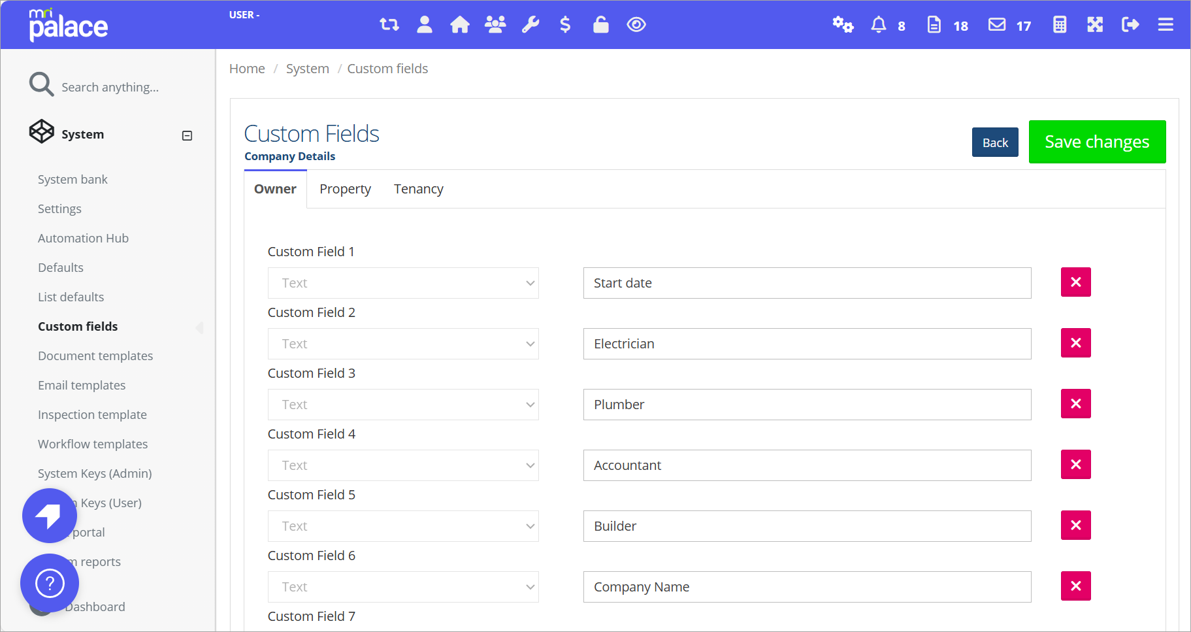1191x632 pixels.
Task: Open Custom Field 2 type dropdown
Action: pyautogui.click(x=403, y=344)
